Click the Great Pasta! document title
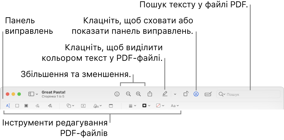The width and height of the screenshot is (284, 140). click(x=53, y=92)
